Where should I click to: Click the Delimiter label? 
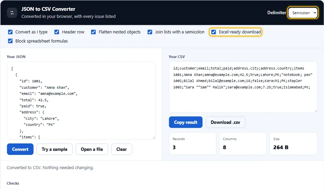pos(277,12)
